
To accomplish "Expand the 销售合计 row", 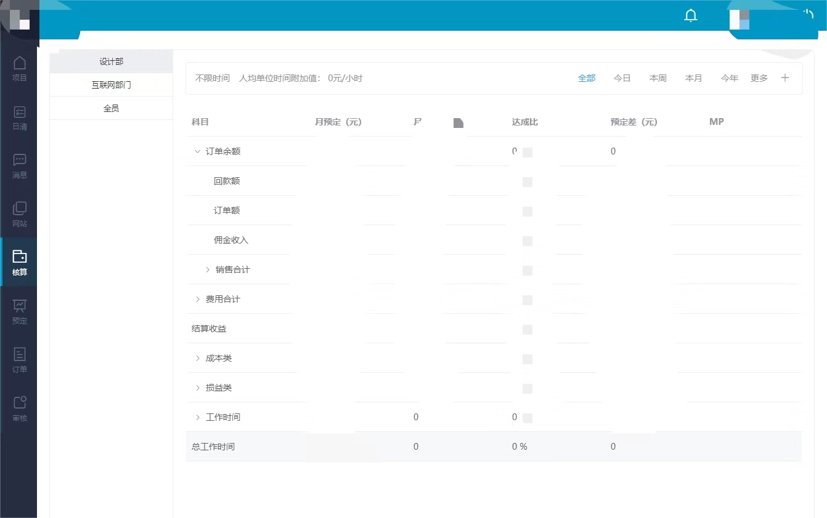I will coord(208,269).
